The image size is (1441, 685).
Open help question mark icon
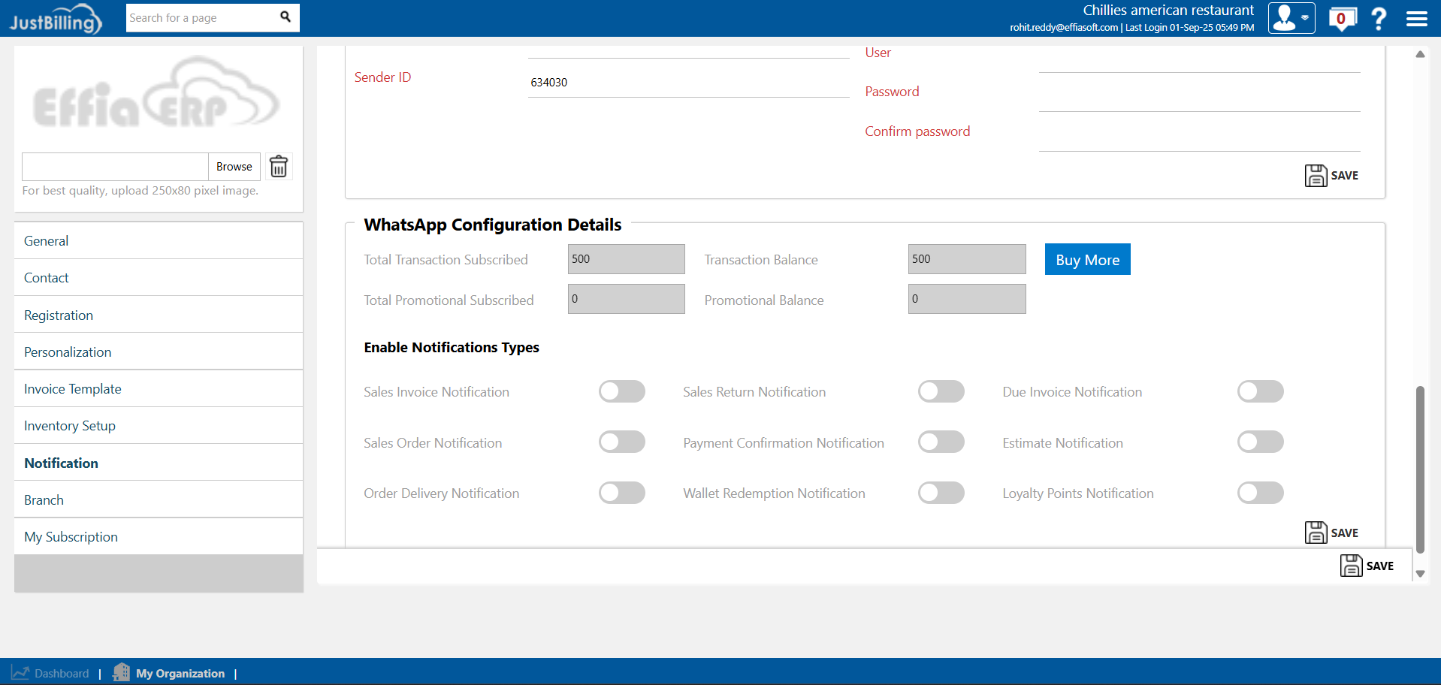pyautogui.click(x=1379, y=19)
